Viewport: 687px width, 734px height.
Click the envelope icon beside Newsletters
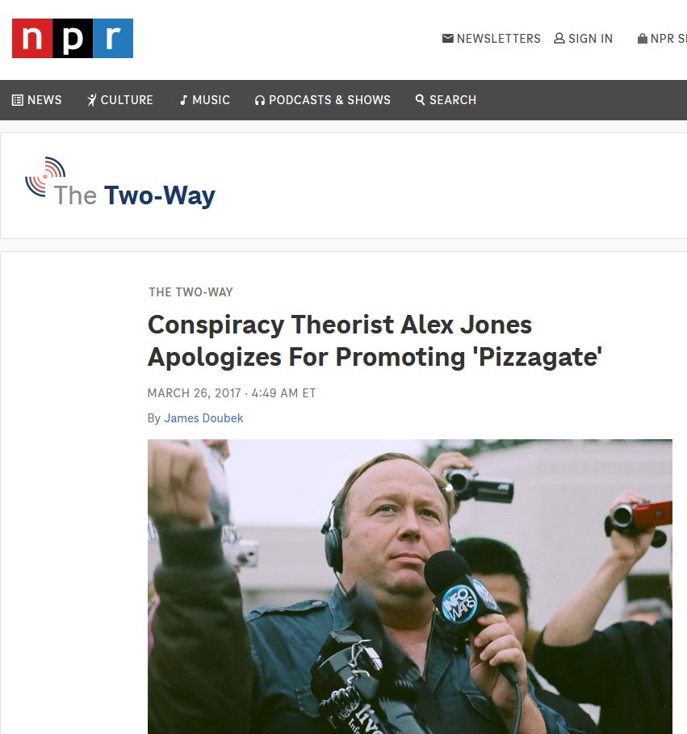(448, 39)
